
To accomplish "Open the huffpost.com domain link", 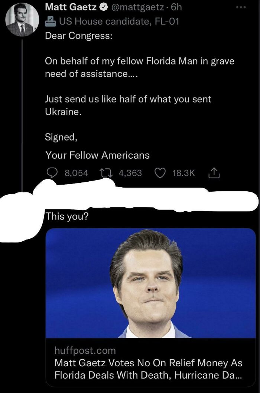I will 85,350.
